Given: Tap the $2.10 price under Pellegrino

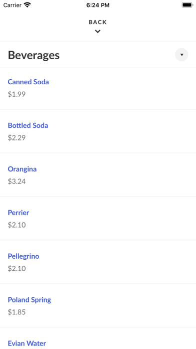Looking at the screenshot, I should click(17, 269).
